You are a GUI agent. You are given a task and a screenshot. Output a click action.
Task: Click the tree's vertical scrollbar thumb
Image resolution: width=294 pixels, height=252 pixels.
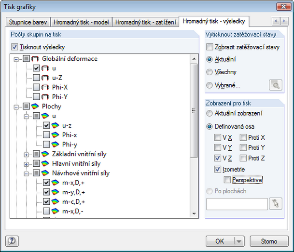point(194,110)
